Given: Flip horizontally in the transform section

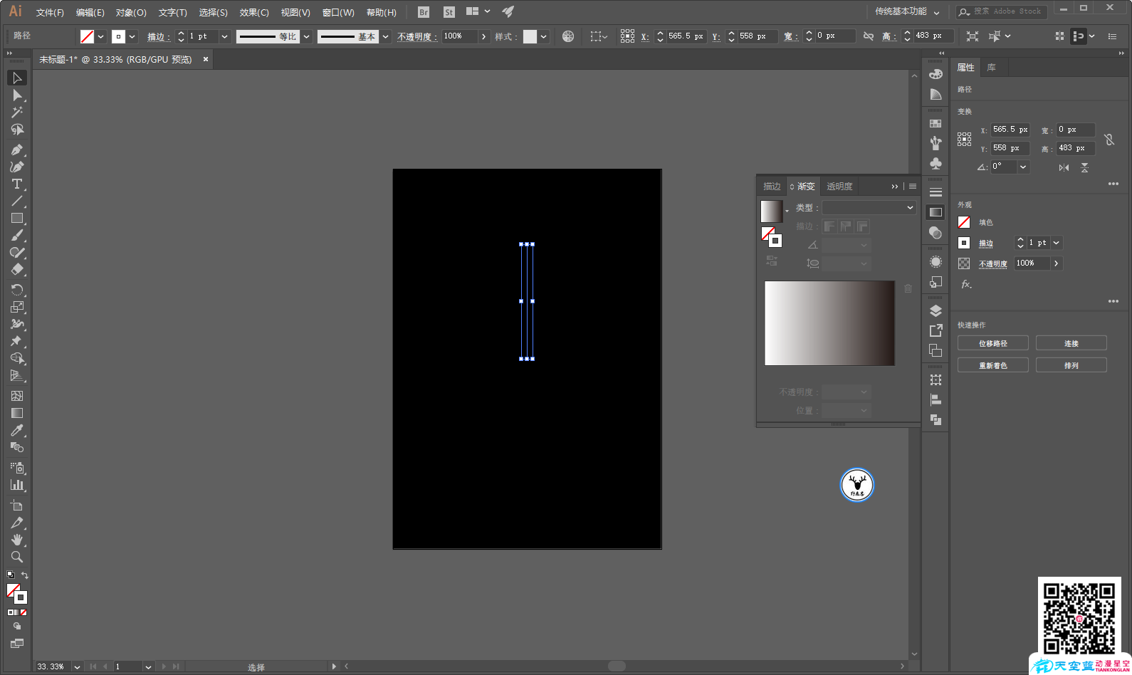Looking at the screenshot, I should (x=1064, y=167).
